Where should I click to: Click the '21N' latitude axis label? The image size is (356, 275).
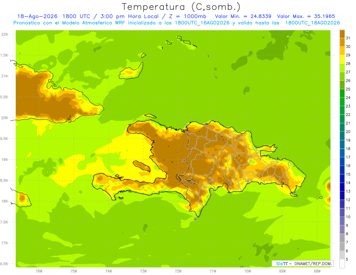pyautogui.click(x=5, y=76)
